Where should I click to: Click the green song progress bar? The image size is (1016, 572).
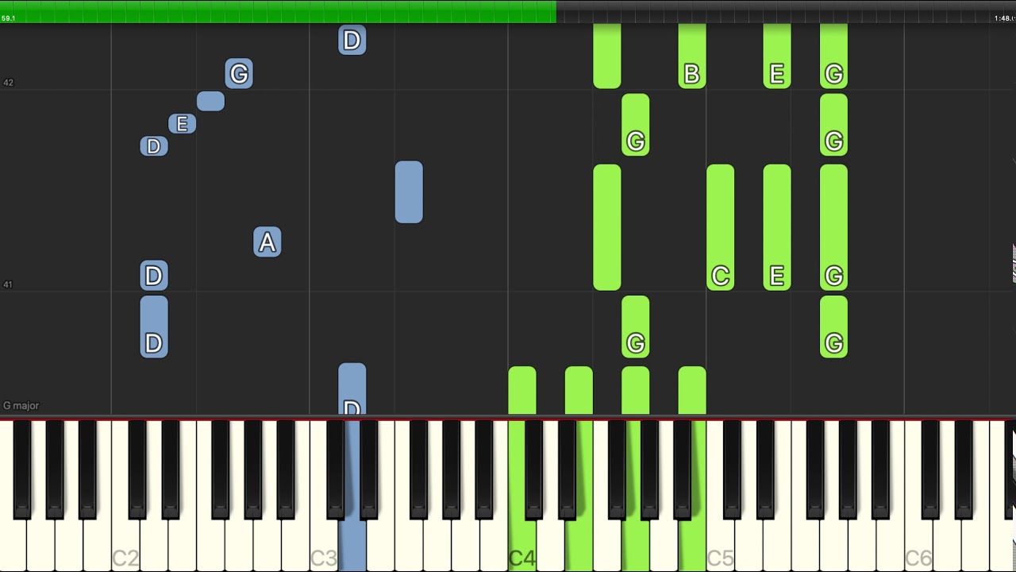pyautogui.click(x=278, y=11)
